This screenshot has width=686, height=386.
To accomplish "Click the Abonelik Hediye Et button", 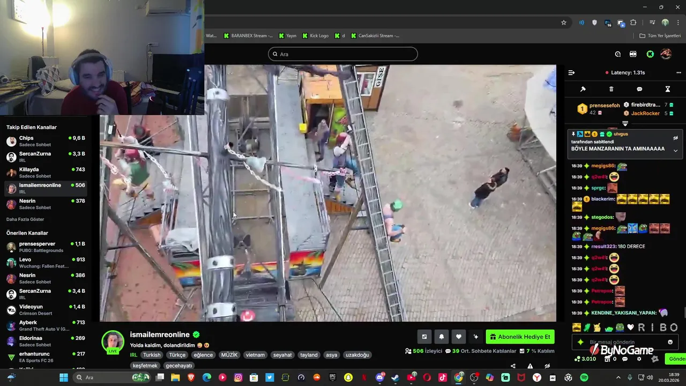I will [x=520, y=337].
